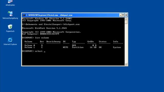Image resolution: width=164 pixels, height=92 pixels.
Task: Click the 'Volume 0' row label
Action: (x=30, y=45)
